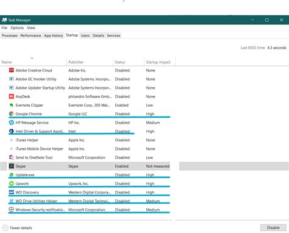Open the View menu
The height and width of the screenshot is (233, 289).
pyautogui.click(x=31, y=28)
